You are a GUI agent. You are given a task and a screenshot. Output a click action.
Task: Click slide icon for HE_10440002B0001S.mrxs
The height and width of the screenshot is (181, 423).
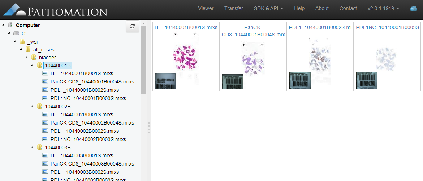46,114
